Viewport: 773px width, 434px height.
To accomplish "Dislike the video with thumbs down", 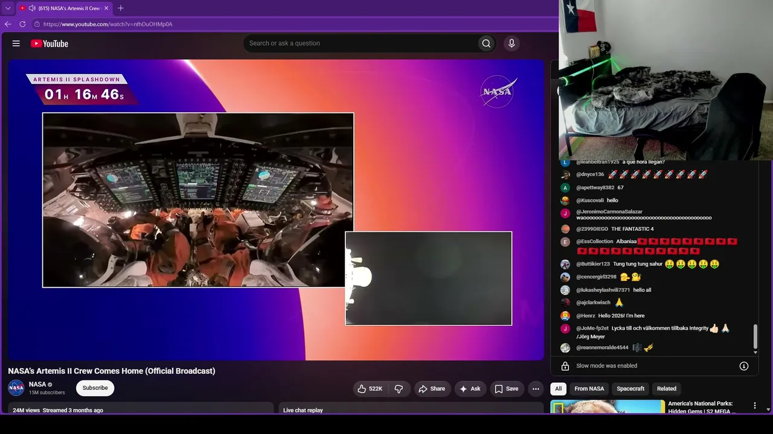I will point(399,389).
